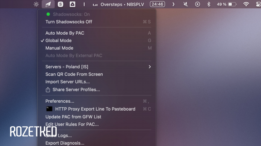Open Export Diagnosis...
This screenshot has width=261, height=146.
point(97,143)
